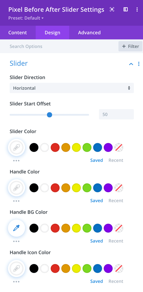Switch to the Content tab
143x292 pixels.
[18, 33]
